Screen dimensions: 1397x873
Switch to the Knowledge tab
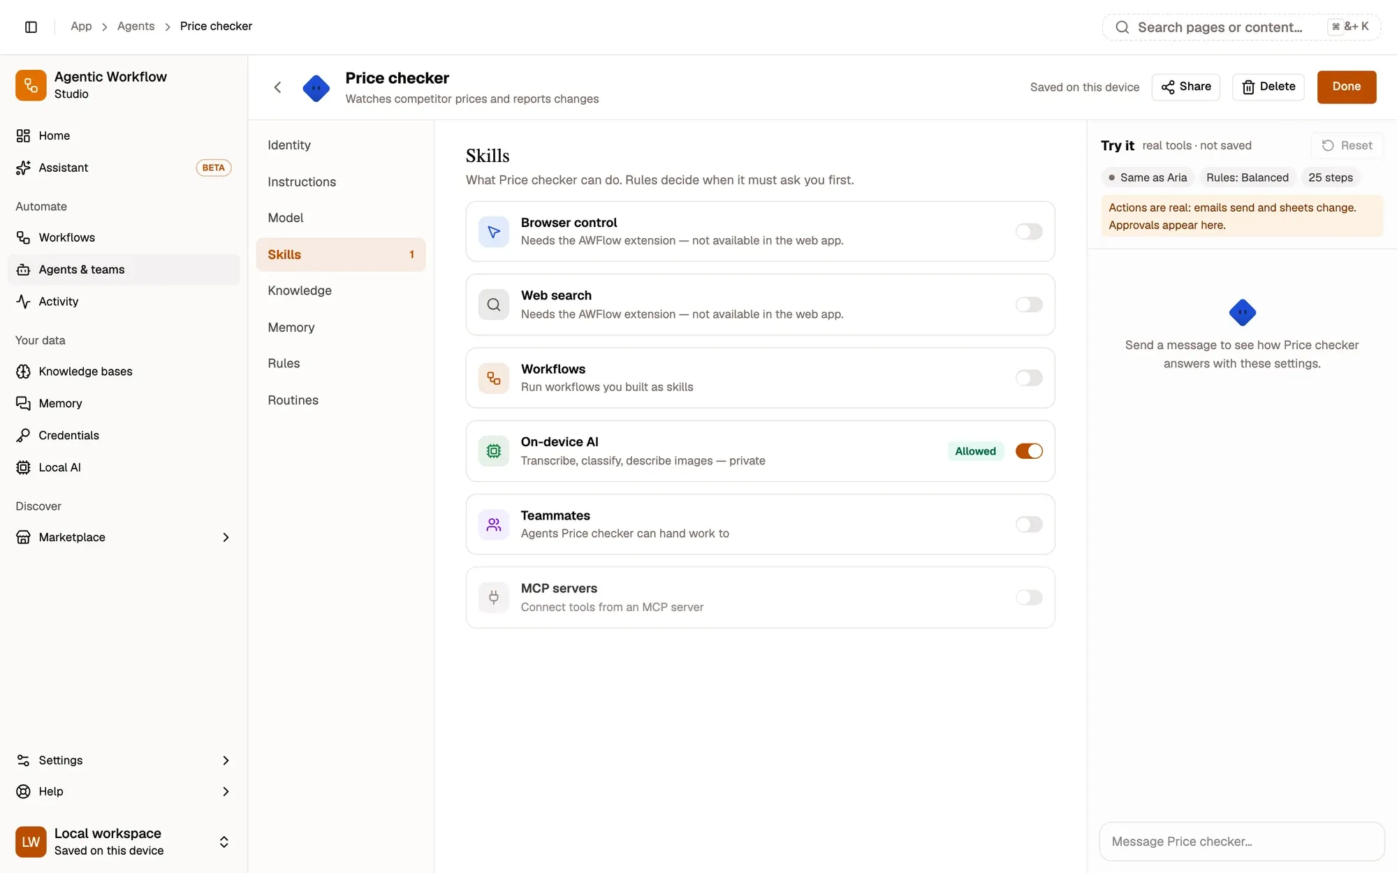(x=341, y=291)
